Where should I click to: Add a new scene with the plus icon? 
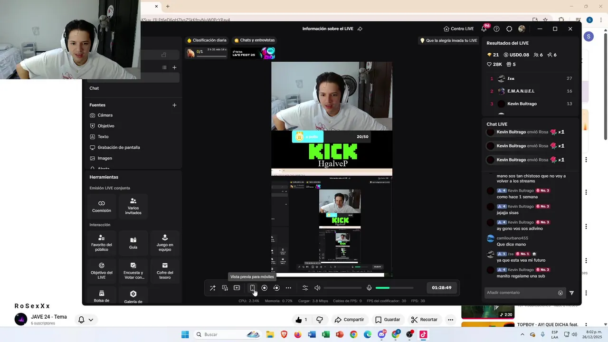(174, 67)
